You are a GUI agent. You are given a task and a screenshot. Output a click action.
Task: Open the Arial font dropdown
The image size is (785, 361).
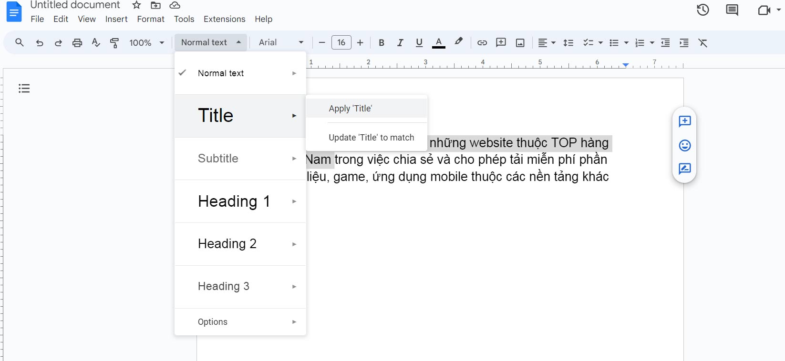(x=281, y=42)
